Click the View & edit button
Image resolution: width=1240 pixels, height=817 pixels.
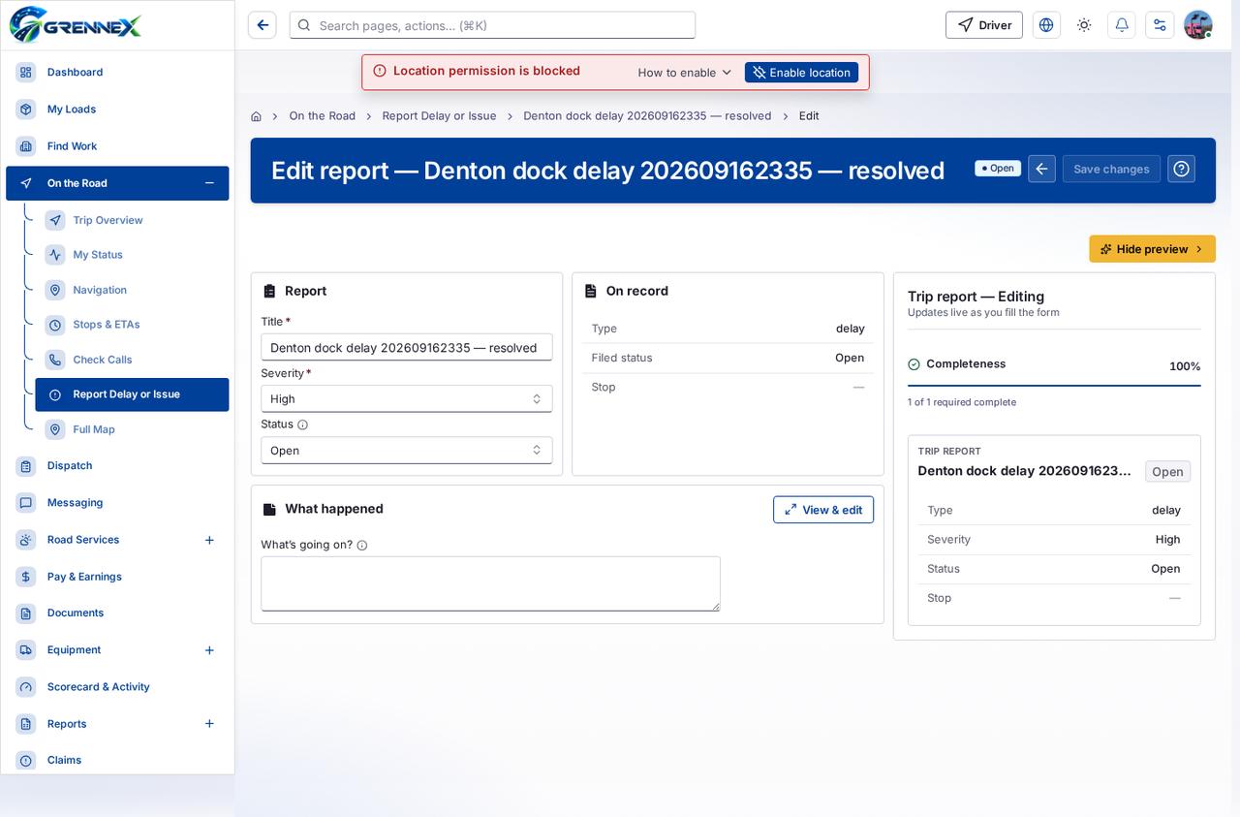click(x=823, y=510)
